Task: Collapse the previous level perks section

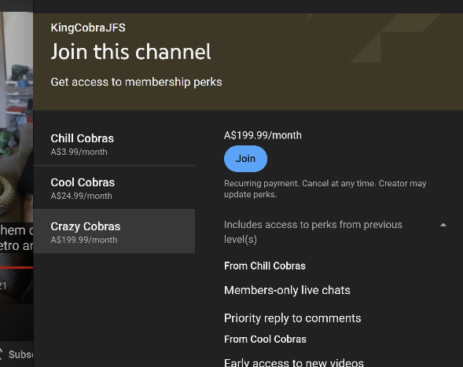Action: [443, 225]
